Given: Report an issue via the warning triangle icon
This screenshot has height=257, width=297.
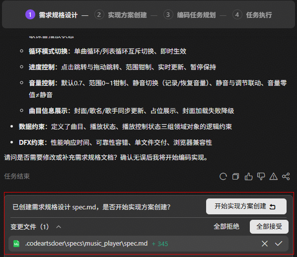Looking at the screenshot, I should [274, 177].
